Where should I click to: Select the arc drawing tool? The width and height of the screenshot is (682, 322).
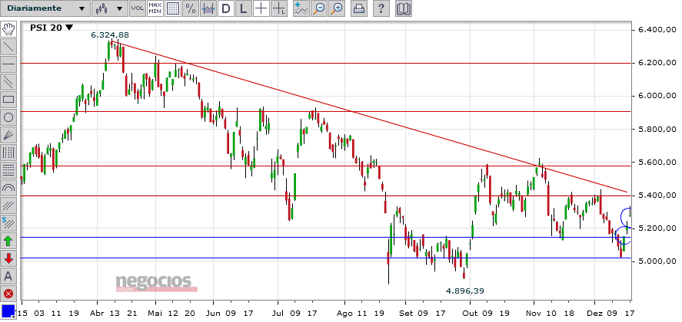point(8,188)
